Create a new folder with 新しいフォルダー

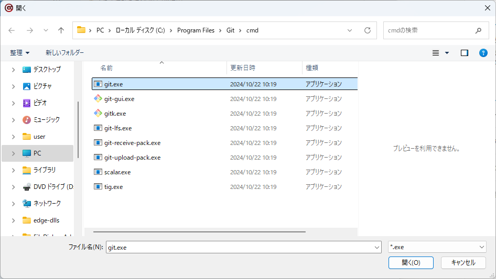point(64,53)
